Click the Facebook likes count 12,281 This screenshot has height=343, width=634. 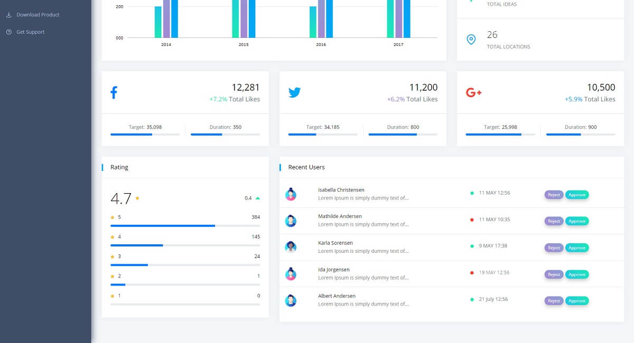[x=246, y=88]
